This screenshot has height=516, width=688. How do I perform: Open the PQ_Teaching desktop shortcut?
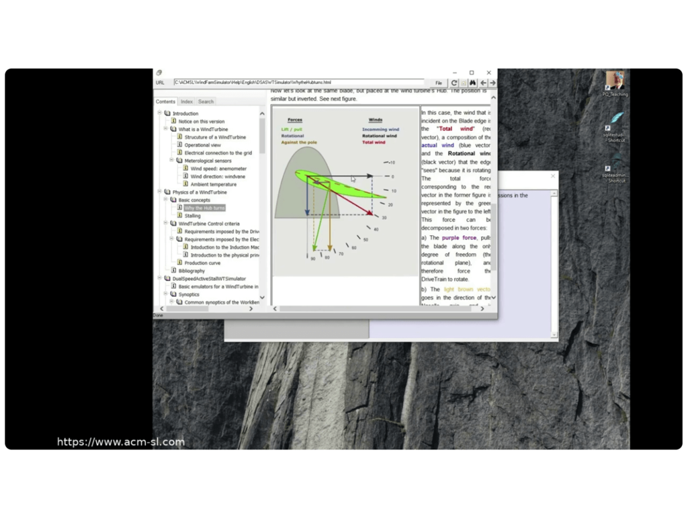coord(615,83)
